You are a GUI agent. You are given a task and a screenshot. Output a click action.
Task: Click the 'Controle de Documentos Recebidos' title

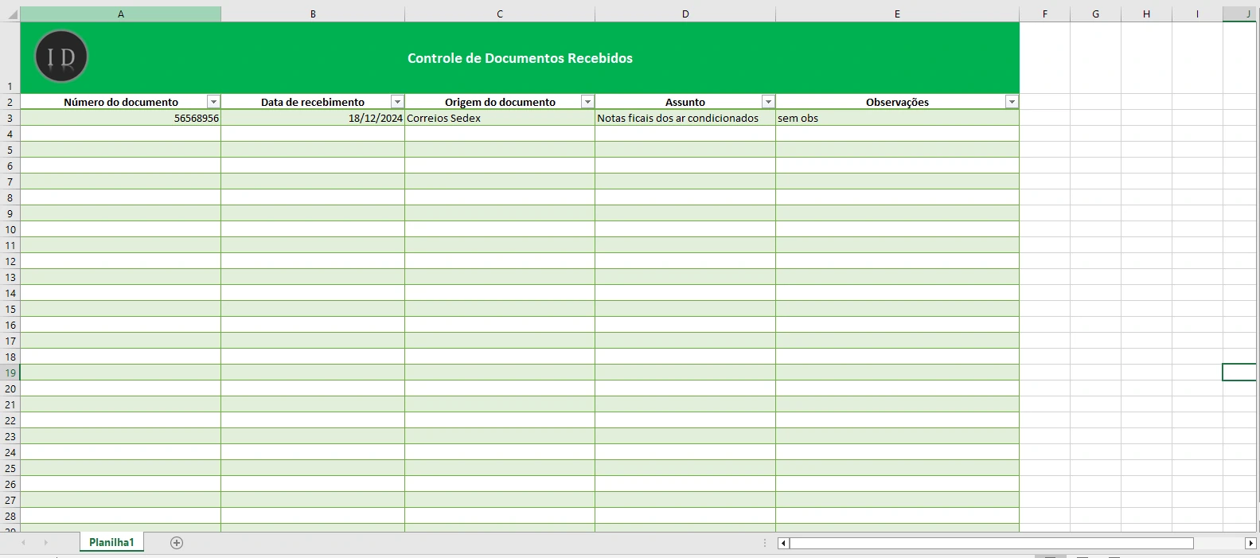[520, 58]
